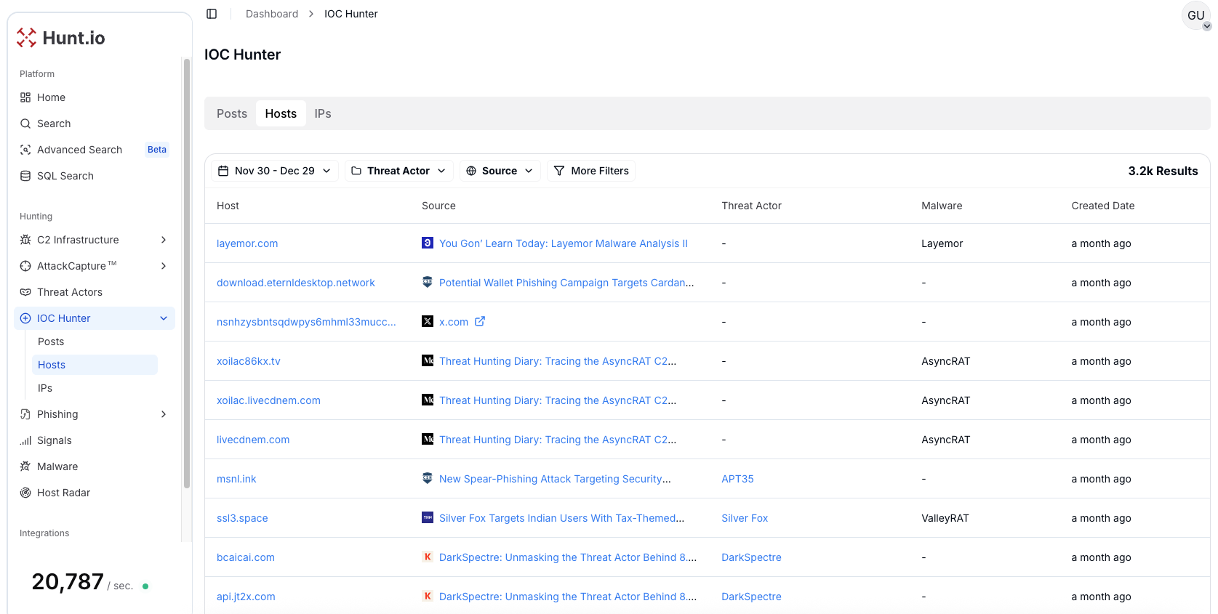This screenshot has height=614, width=1218.
Task: Open Search via magnifier icon
Action: click(25, 124)
